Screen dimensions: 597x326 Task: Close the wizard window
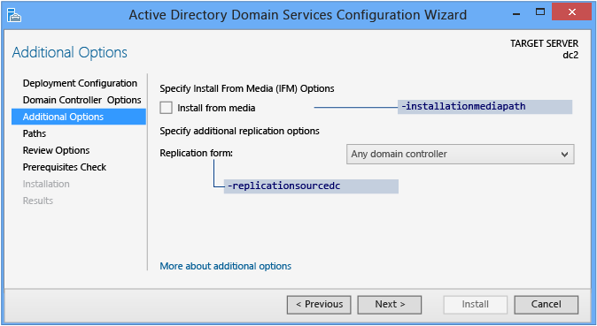pos(571,12)
